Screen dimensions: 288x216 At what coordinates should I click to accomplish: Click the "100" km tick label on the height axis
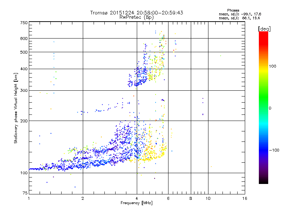24,173
